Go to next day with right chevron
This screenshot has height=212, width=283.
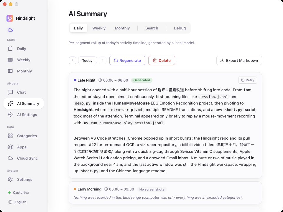(103, 60)
